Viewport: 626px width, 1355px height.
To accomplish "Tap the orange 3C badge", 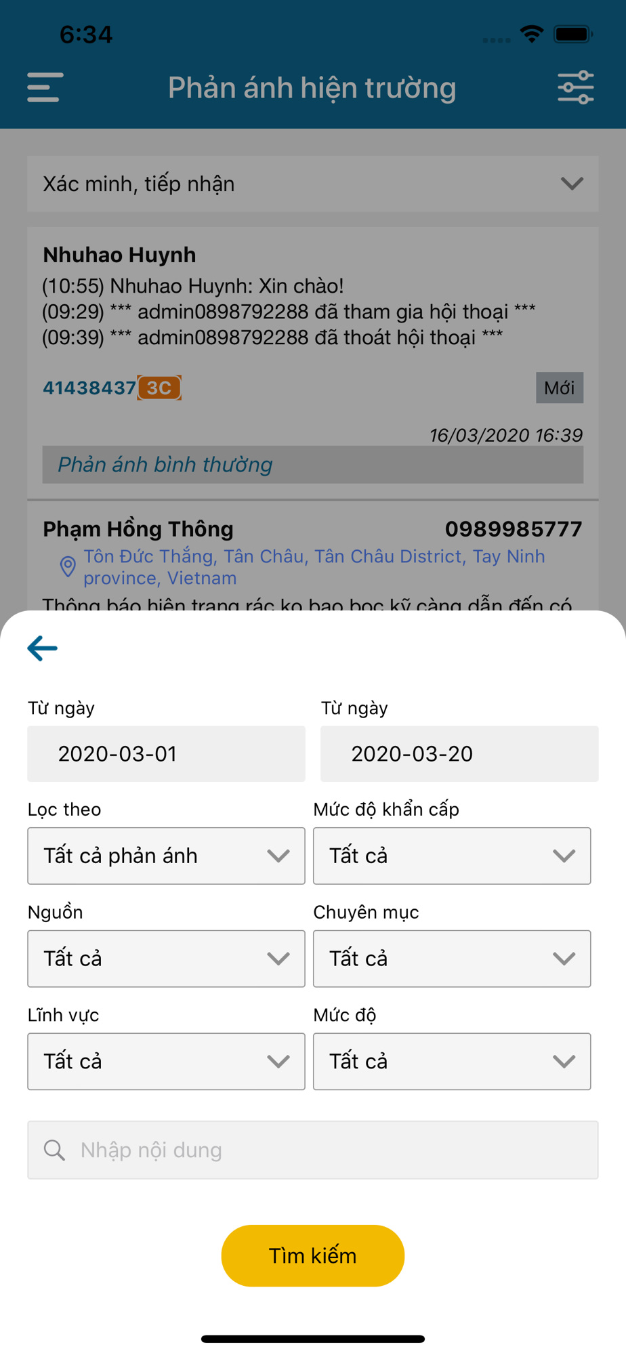I will [159, 388].
